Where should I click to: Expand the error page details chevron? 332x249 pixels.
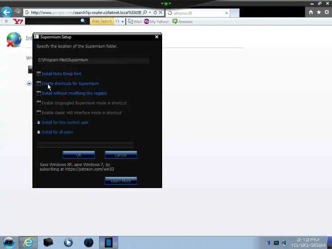coord(29,83)
